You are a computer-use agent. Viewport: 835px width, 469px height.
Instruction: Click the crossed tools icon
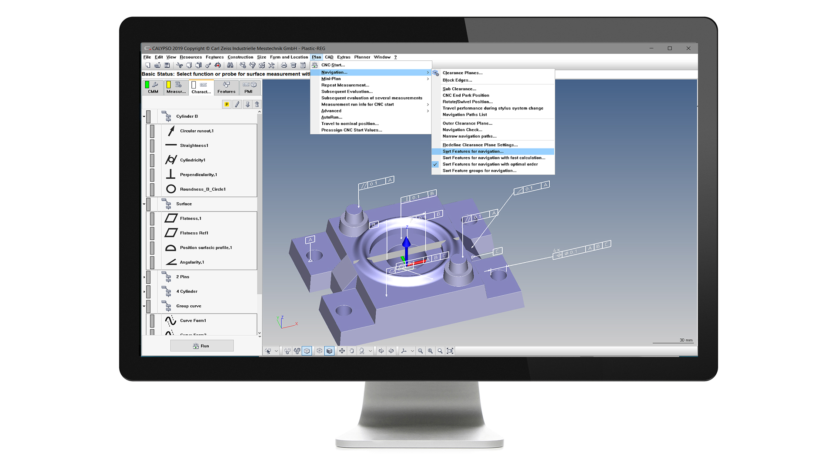(271, 65)
